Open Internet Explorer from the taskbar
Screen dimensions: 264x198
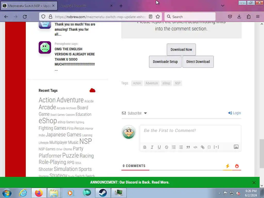(23, 193)
